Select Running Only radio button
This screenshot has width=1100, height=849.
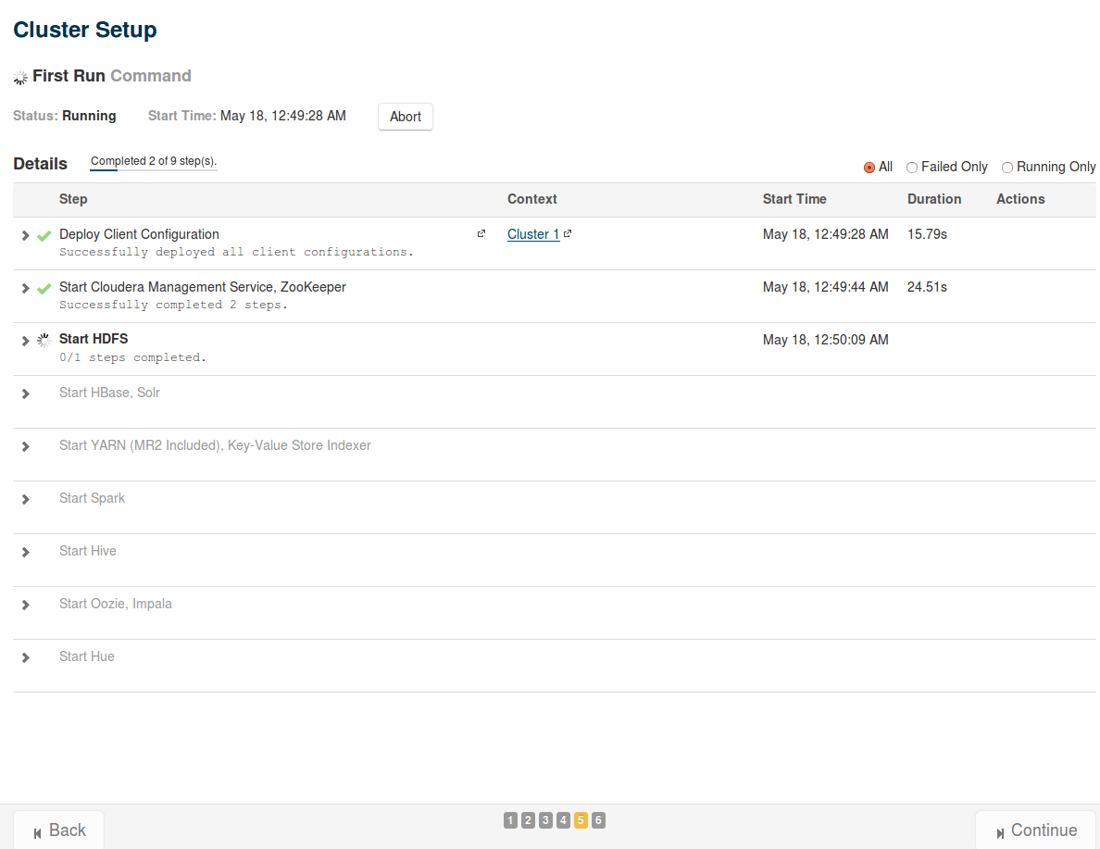pyautogui.click(x=1007, y=168)
